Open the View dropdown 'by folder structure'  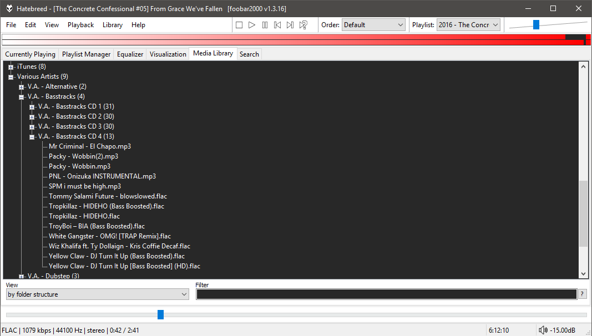pos(98,294)
